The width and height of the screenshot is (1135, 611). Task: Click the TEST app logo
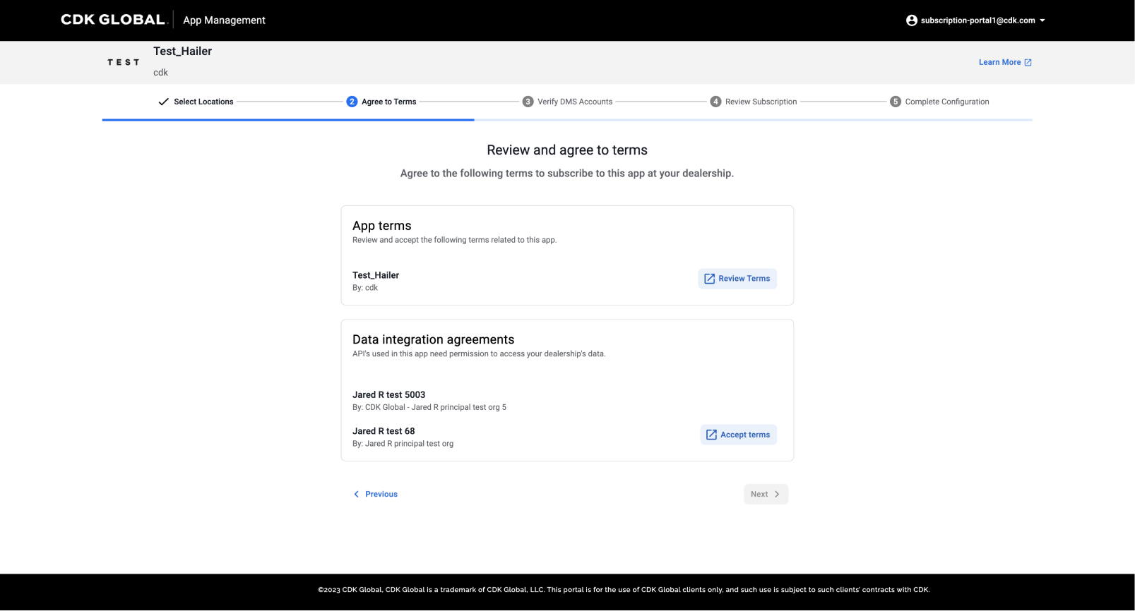point(124,62)
